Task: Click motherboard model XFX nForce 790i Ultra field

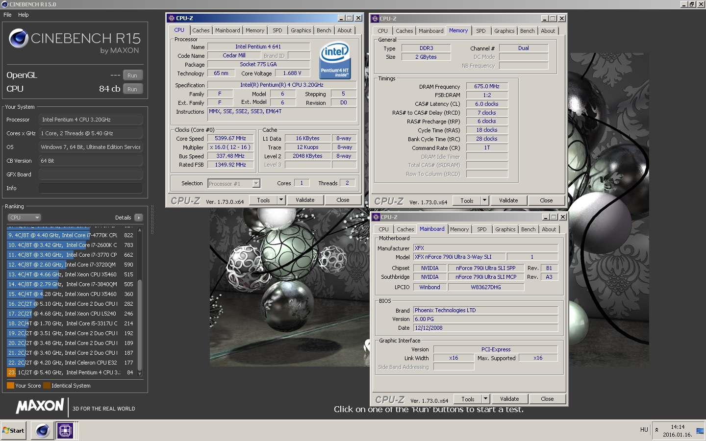Action: (x=459, y=257)
